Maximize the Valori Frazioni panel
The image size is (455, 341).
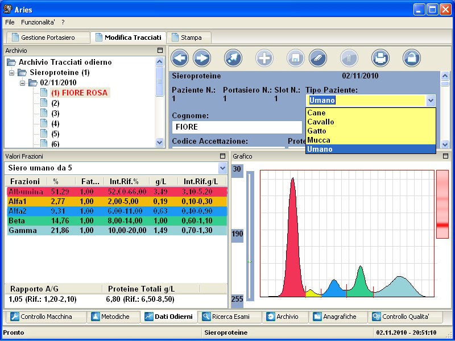222,156
